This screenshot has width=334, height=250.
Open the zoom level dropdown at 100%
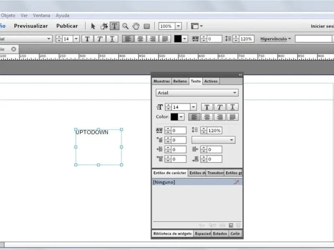click(178, 26)
